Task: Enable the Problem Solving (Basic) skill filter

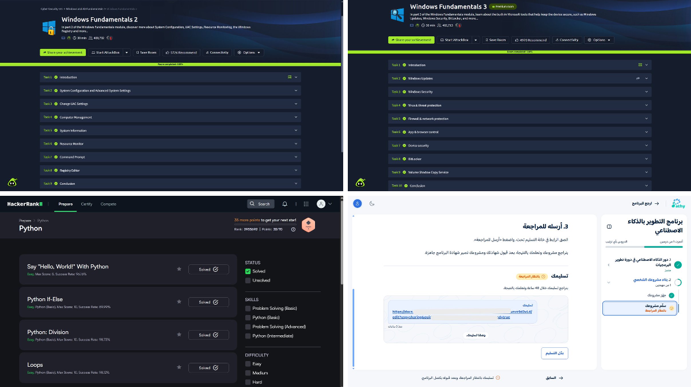Action: [x=248, y=309]
